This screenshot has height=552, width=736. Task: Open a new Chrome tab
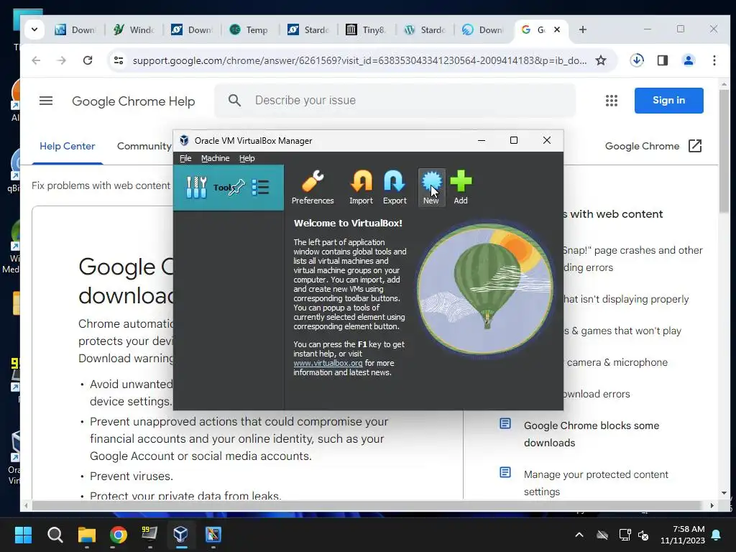pyautogui.click(x=582, y=29)
